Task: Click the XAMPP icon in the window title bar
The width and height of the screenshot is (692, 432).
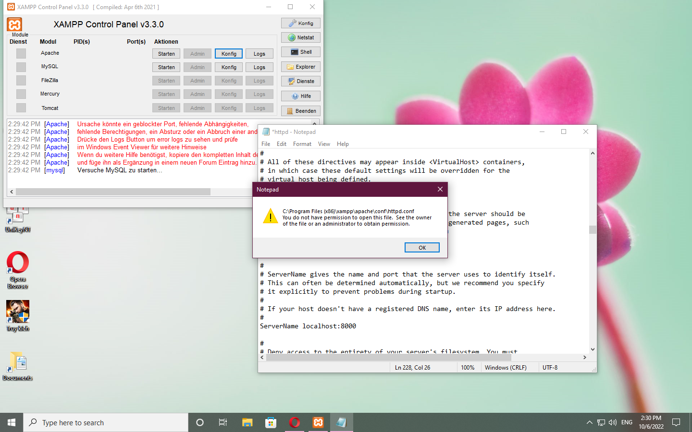Action: [x=11, y=7]
